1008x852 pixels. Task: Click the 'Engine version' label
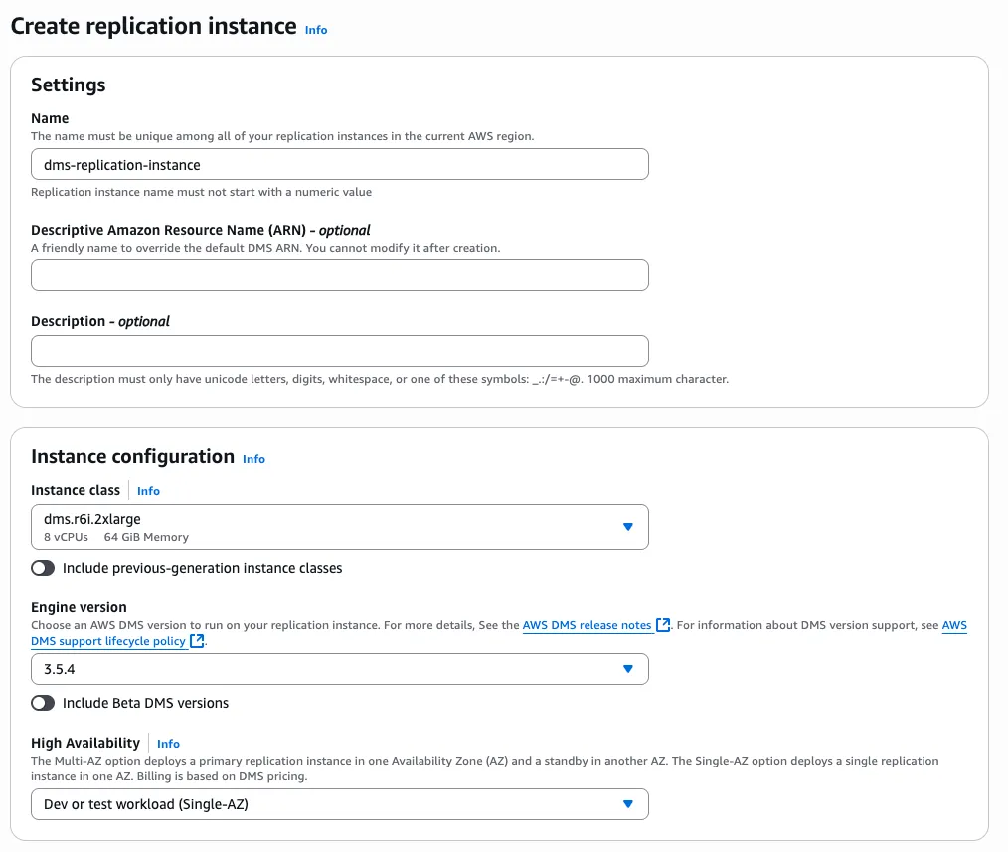tap(79, 607)
